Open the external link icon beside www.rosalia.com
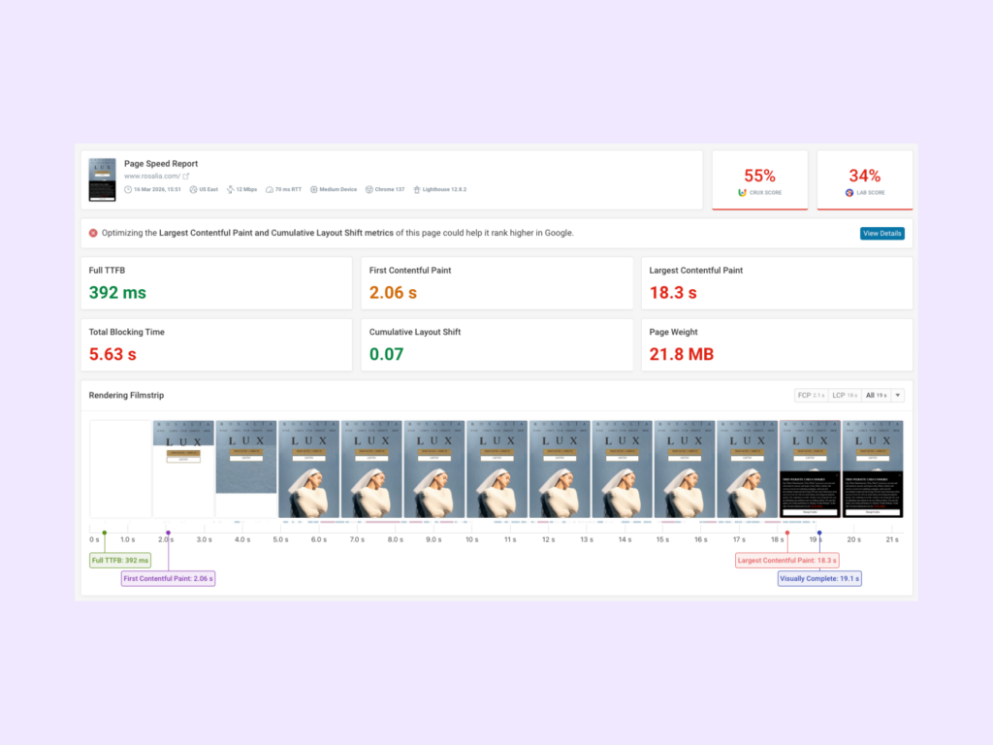993x745 pixels. pyautogui.click(x=186, y=177)
